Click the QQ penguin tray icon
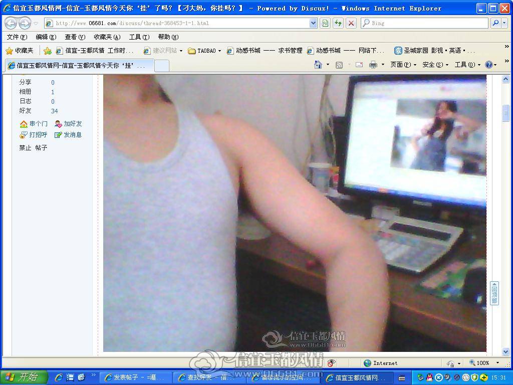This screenshot has width=513, height=385. (x=429, y=377)
